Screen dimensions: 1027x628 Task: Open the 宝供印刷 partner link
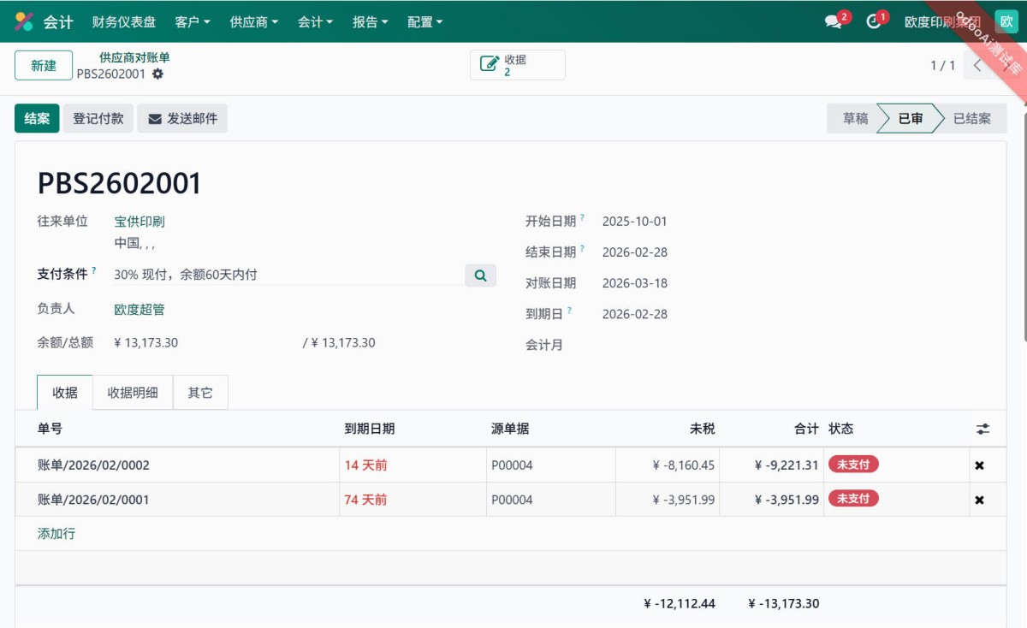click(x=140, y=222)
